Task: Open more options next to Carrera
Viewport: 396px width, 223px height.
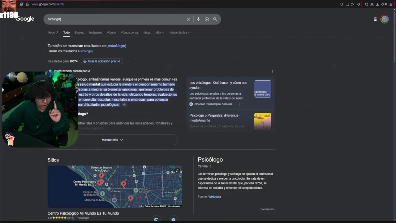Action: tap(211, 166)
